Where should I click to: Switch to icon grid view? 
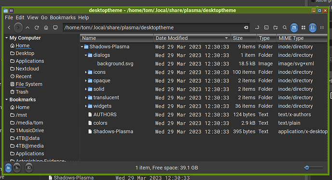point(304,27)
